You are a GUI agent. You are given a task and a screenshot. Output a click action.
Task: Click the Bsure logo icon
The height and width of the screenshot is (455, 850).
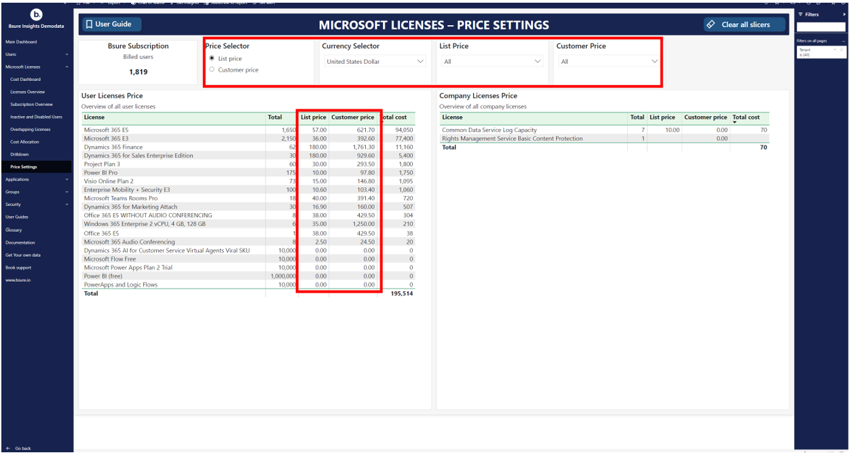click(37, 15)
